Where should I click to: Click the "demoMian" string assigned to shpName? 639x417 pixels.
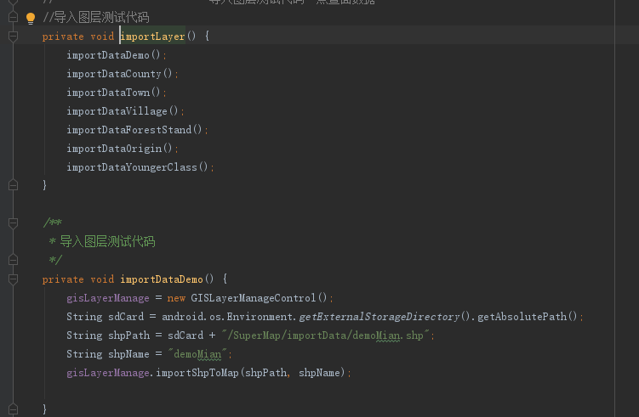click(197, 354)
